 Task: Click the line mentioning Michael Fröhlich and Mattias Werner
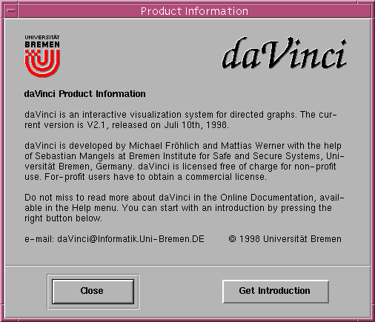tap(183, 146)
